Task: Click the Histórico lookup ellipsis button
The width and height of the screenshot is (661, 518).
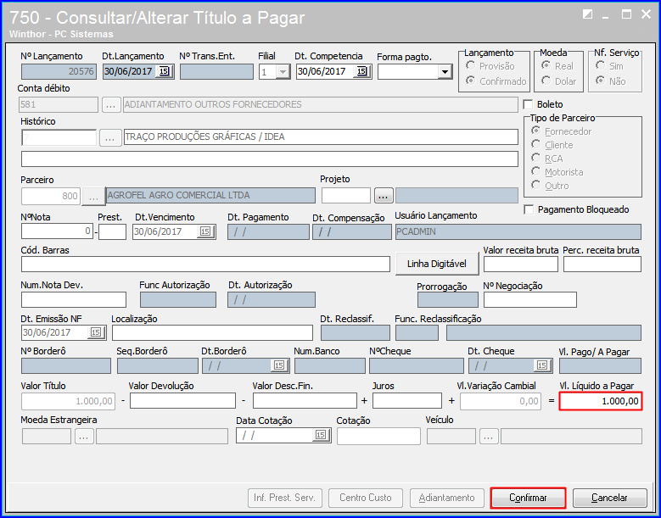Action: (x=110, y=137)
